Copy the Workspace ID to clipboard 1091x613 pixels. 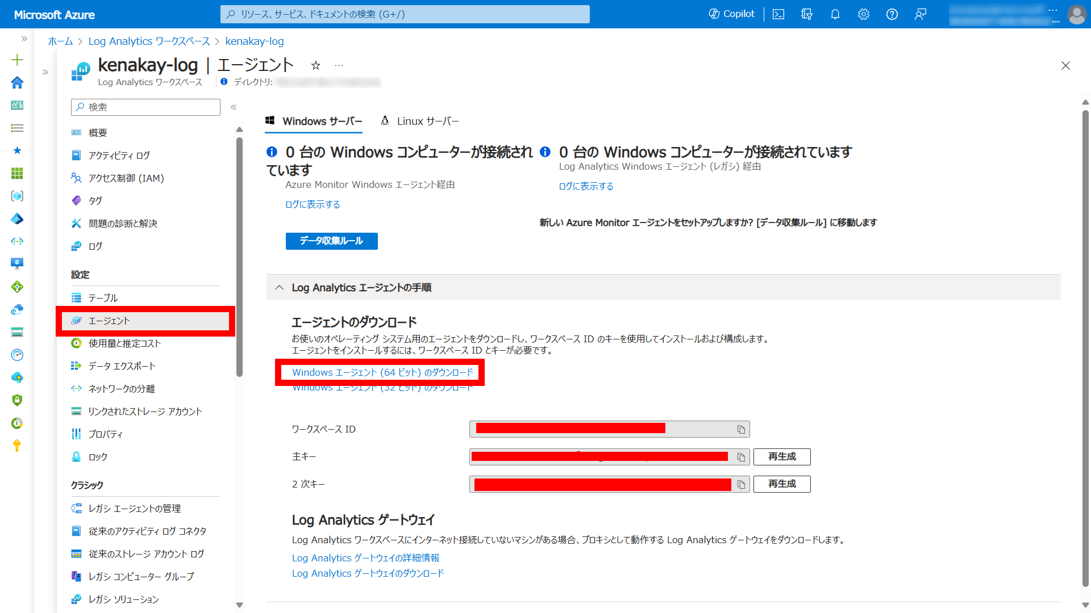741,430
